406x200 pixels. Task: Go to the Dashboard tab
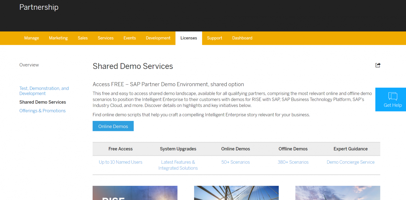242,38
